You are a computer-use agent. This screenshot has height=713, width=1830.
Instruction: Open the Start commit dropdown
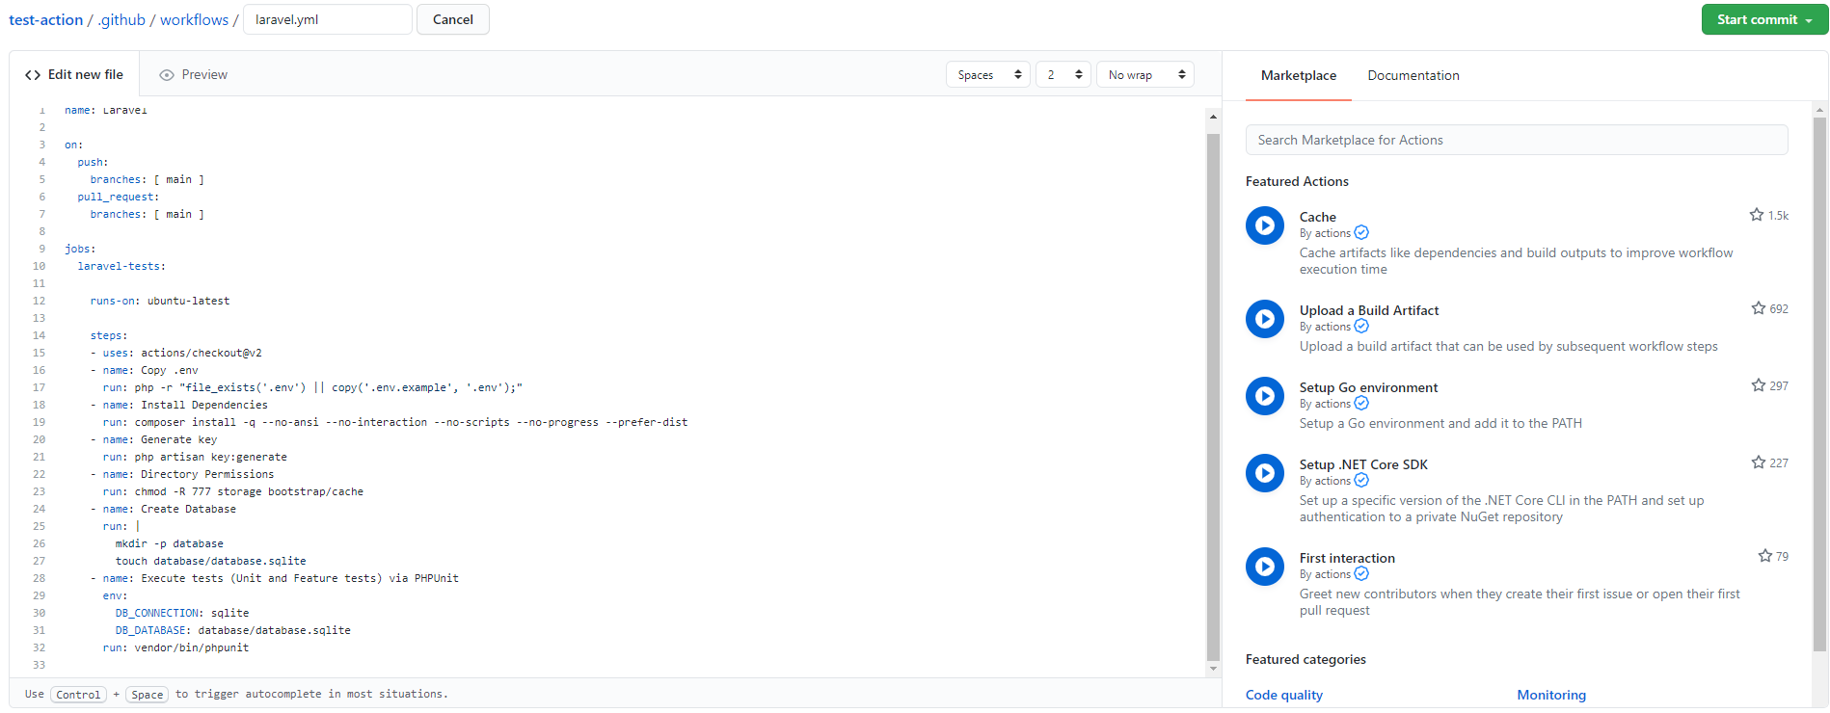click(1764, 19)
